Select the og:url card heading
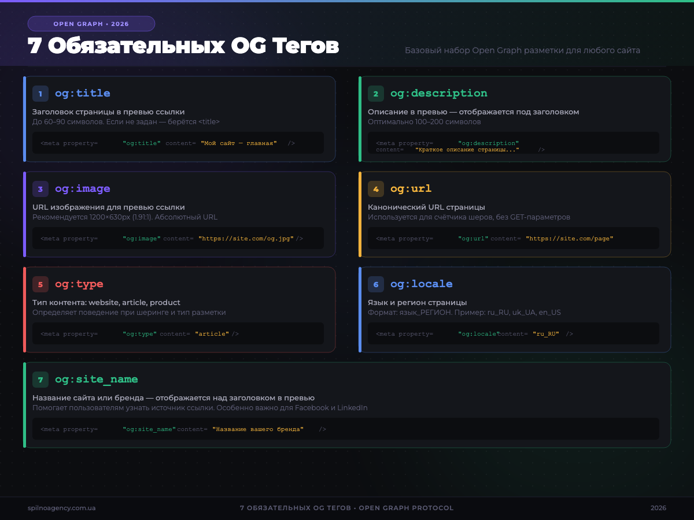This screenshot has width=694, height=520. pyautogui.click(x=411, y=188)
